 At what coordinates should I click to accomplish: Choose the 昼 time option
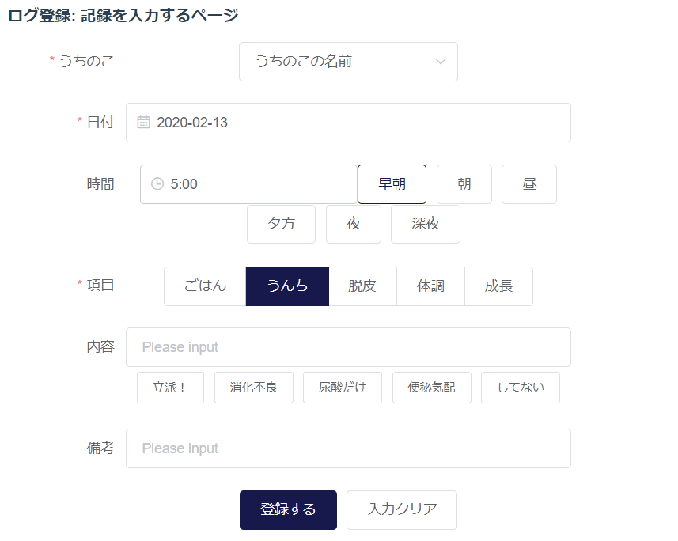point(528,184)
